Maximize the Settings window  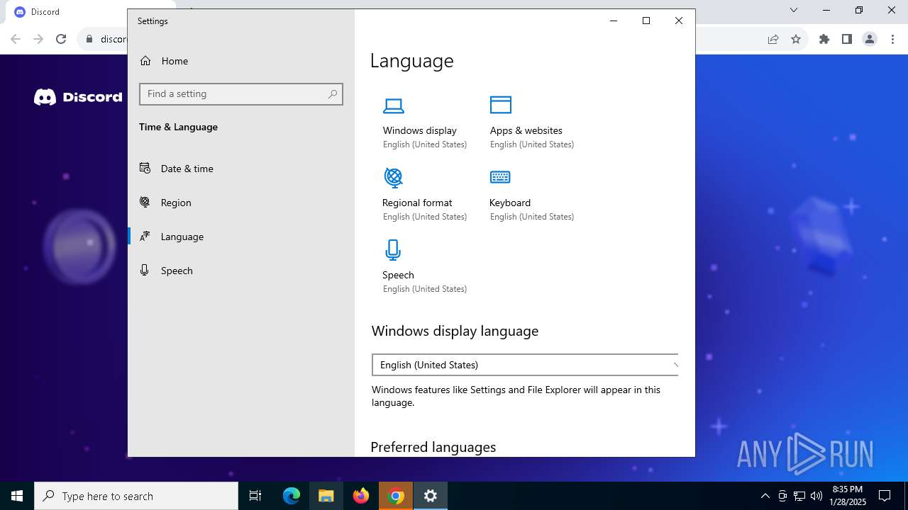[646, 21]
